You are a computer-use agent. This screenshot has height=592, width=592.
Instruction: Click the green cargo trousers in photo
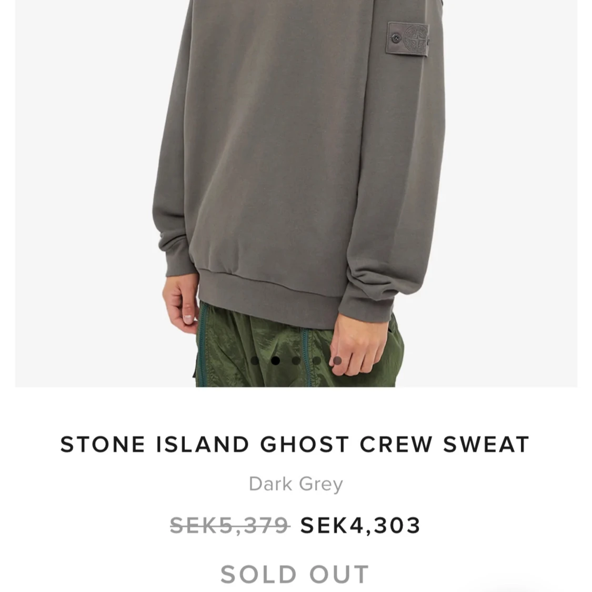pyautogui.click(x=298, y=345)
